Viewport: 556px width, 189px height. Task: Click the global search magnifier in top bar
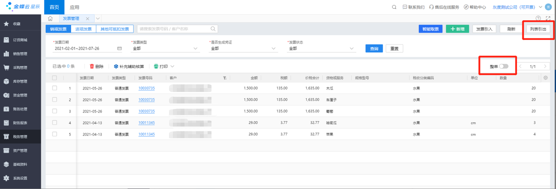point(394,7)
